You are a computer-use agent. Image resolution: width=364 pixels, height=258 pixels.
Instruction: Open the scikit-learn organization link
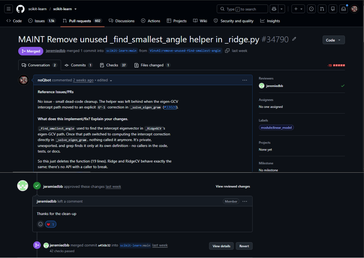(37, 9)
